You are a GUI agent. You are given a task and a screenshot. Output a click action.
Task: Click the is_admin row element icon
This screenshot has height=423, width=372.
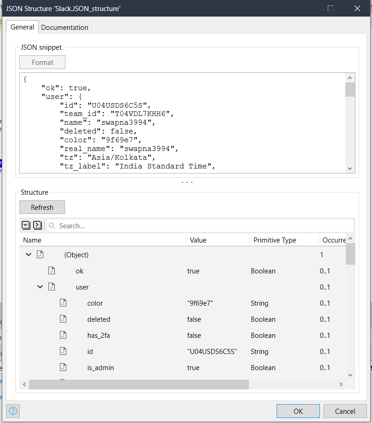[x=63, y=367]
